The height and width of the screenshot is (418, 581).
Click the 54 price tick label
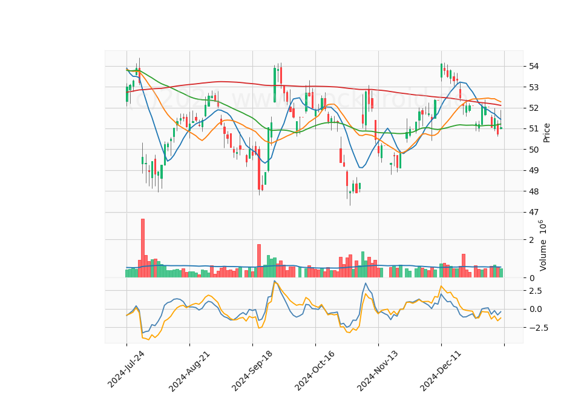tap(534, 67)
